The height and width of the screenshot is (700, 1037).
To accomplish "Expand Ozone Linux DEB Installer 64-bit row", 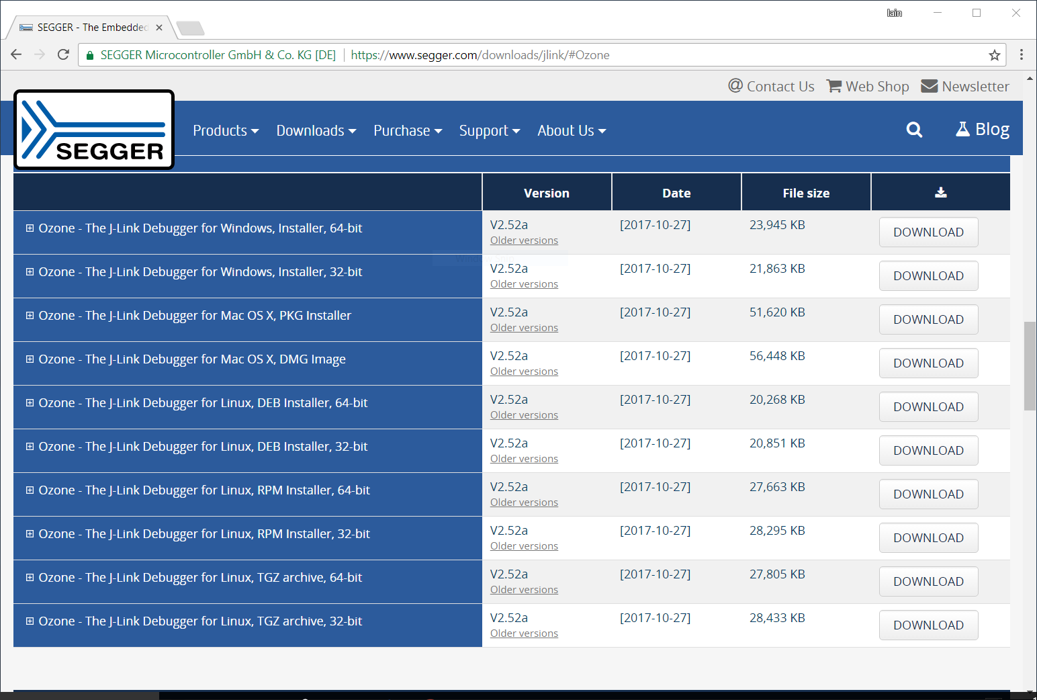I will click(x=30, y=403).
